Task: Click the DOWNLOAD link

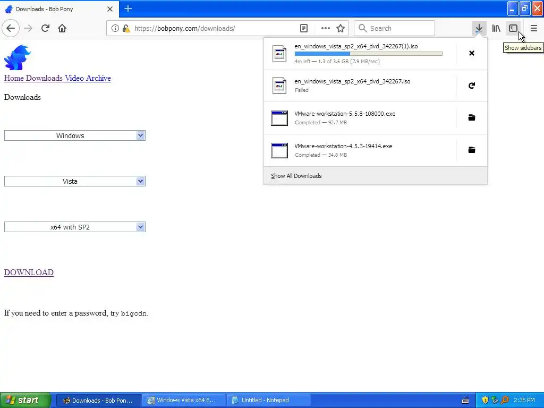Action: click(x=29, y=273)
